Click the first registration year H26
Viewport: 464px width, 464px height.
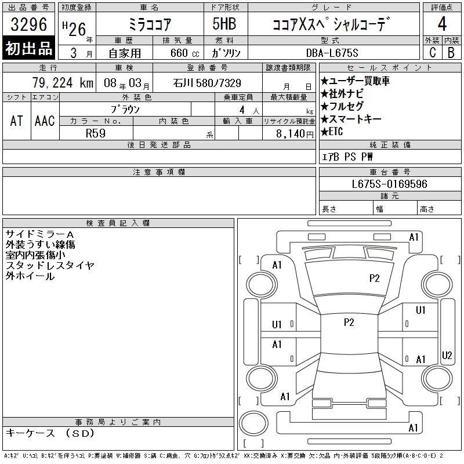click(x=74, y=28)
